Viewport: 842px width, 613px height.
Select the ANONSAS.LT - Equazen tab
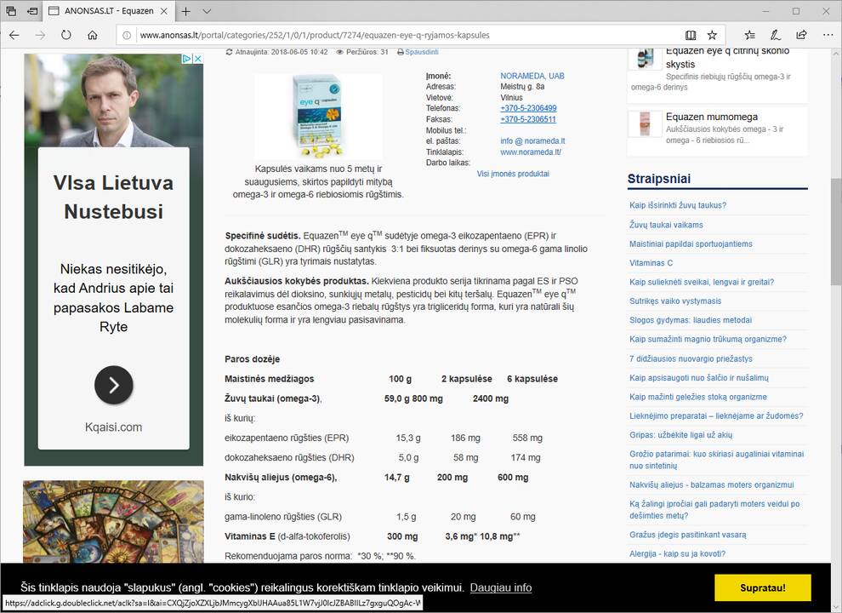coord(107,11)
